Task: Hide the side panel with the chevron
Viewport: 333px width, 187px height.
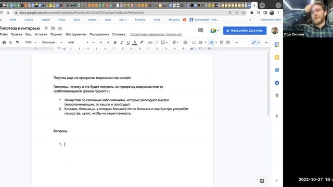Action: pyautogui.click(x=276, y=181)
